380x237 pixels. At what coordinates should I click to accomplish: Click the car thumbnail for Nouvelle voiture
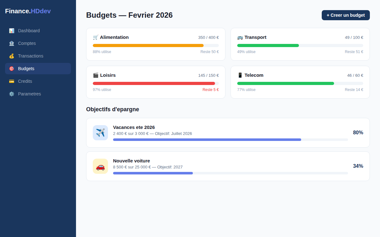click(100, 166)
